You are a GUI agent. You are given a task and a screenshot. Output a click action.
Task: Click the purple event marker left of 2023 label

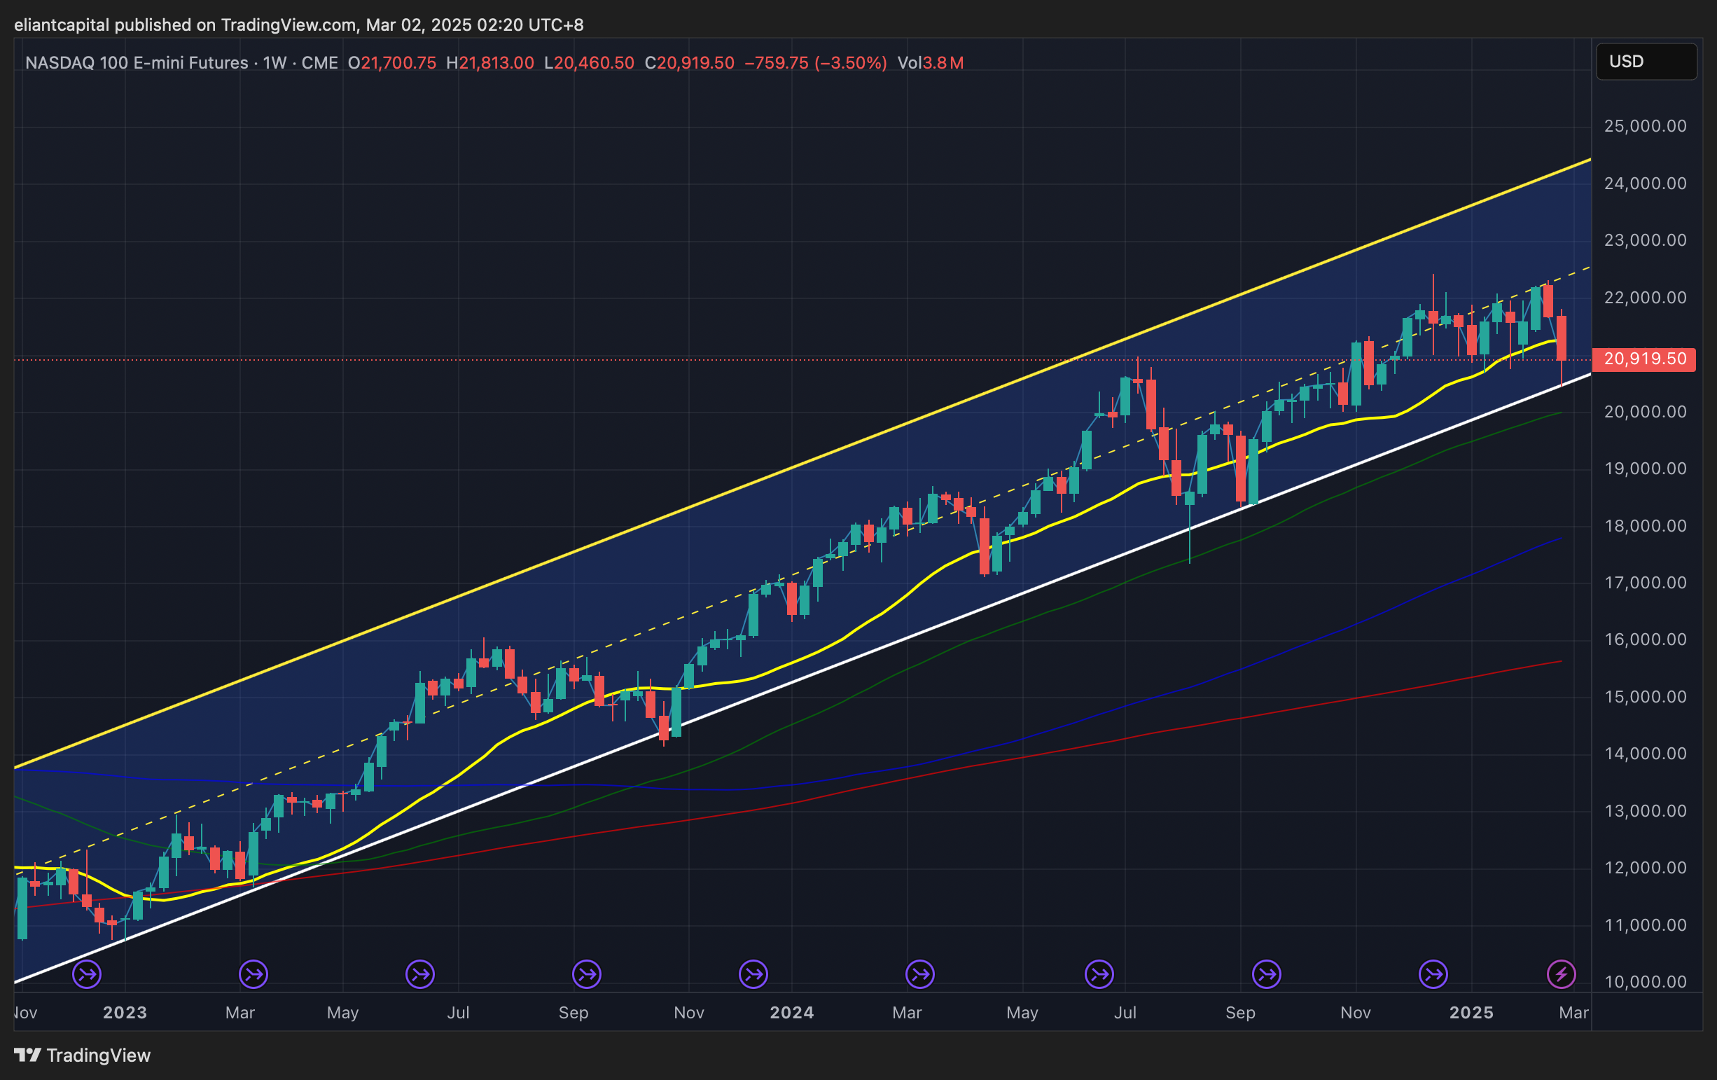point(87,974)
